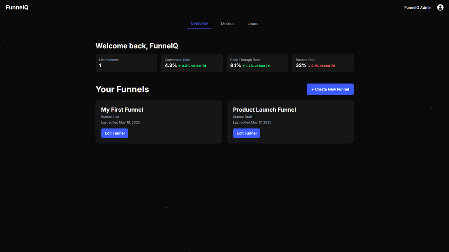Click the FunnelIQ Admin label
Image resolution: width=449 pixels, height=252 pixels.
tap(417, 7)
